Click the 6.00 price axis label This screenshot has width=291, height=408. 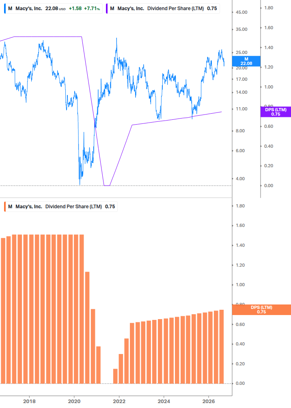(x=240, y=151)
